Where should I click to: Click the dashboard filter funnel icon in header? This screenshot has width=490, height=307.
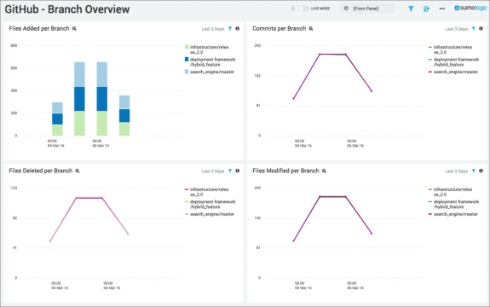pos(411,9)
